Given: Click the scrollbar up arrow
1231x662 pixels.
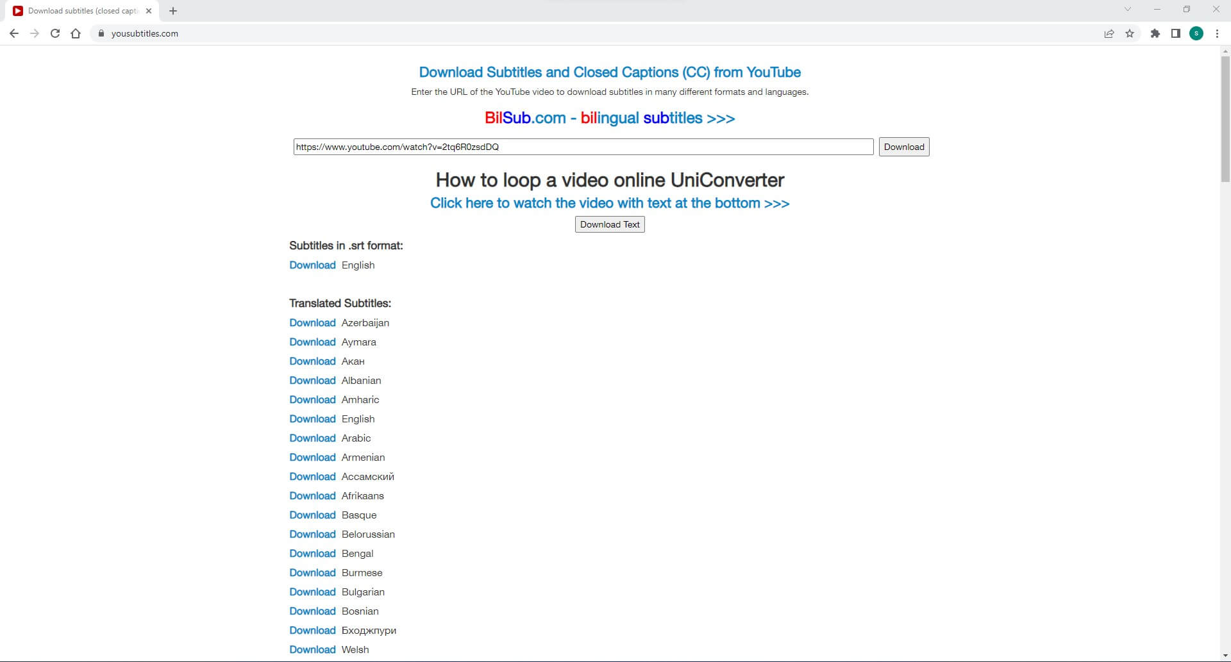Looking at the screenshot, I should [1225, 51].
